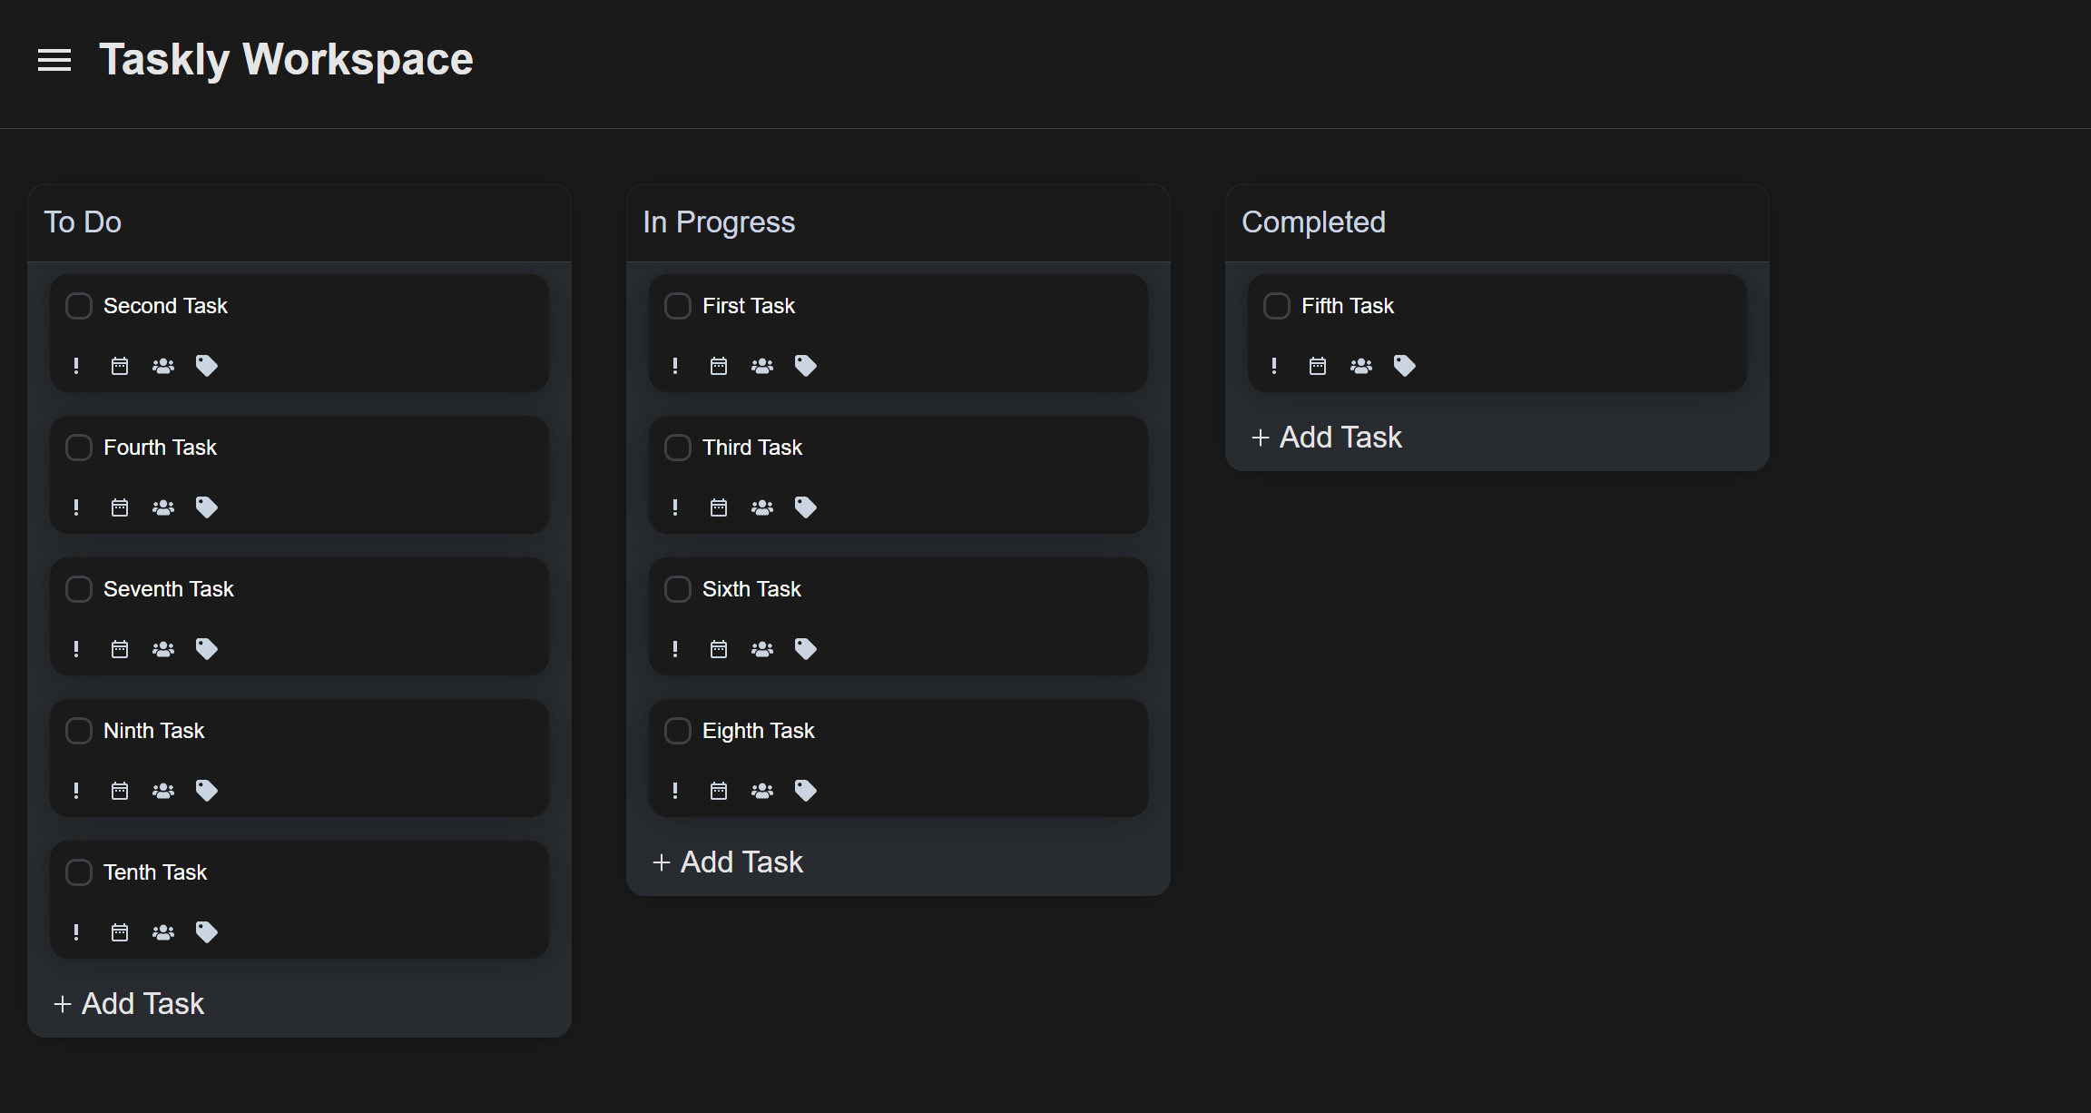Screen dimensions: 2091x1113
Task: Click the label tag icon on Tenth Task
Action: pos(205,931)
